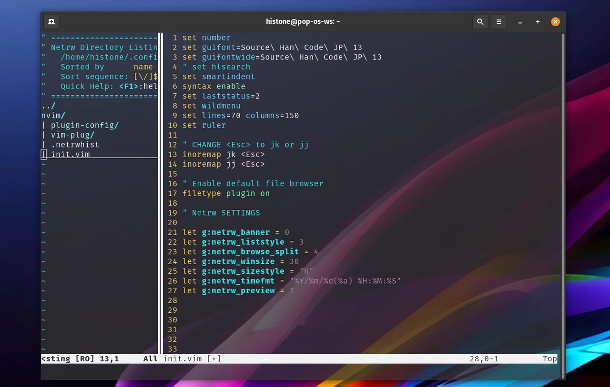Click the 'set guifontwide' line
Screen dimensions: 610x387
click(x=282, y=57)
